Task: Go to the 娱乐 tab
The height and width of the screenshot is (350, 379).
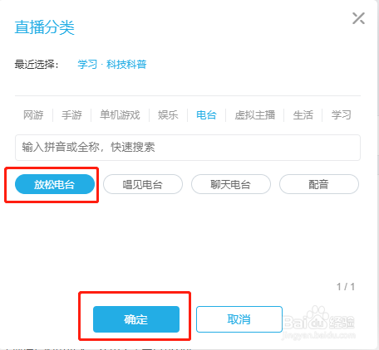Action: click(168, 114)
